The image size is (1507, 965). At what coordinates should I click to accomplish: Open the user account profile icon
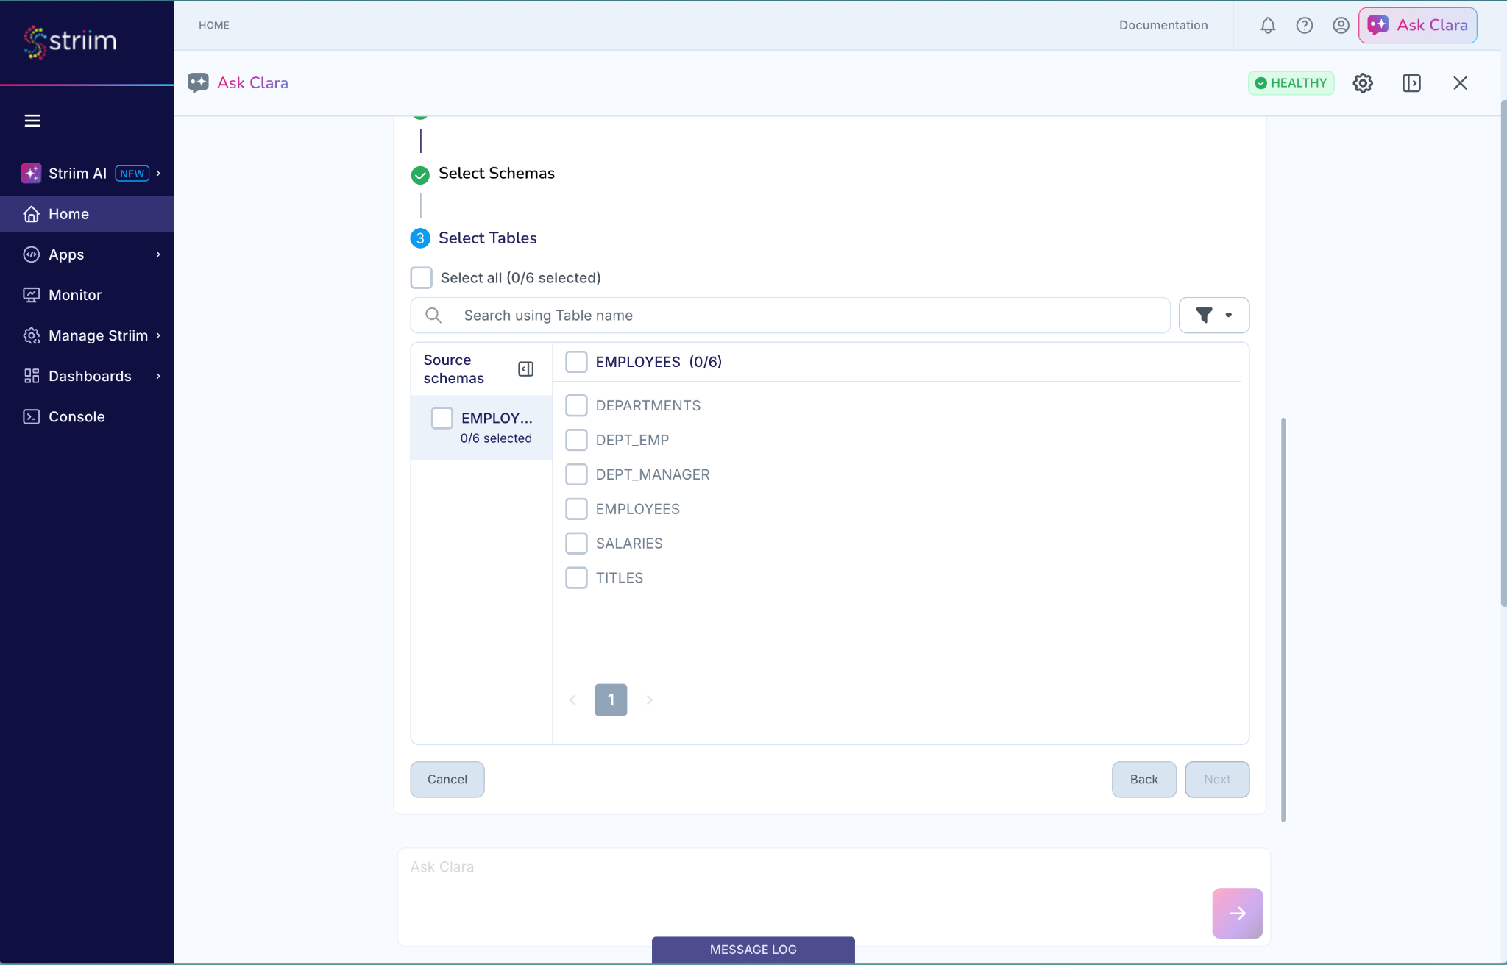click(1341, 26)
